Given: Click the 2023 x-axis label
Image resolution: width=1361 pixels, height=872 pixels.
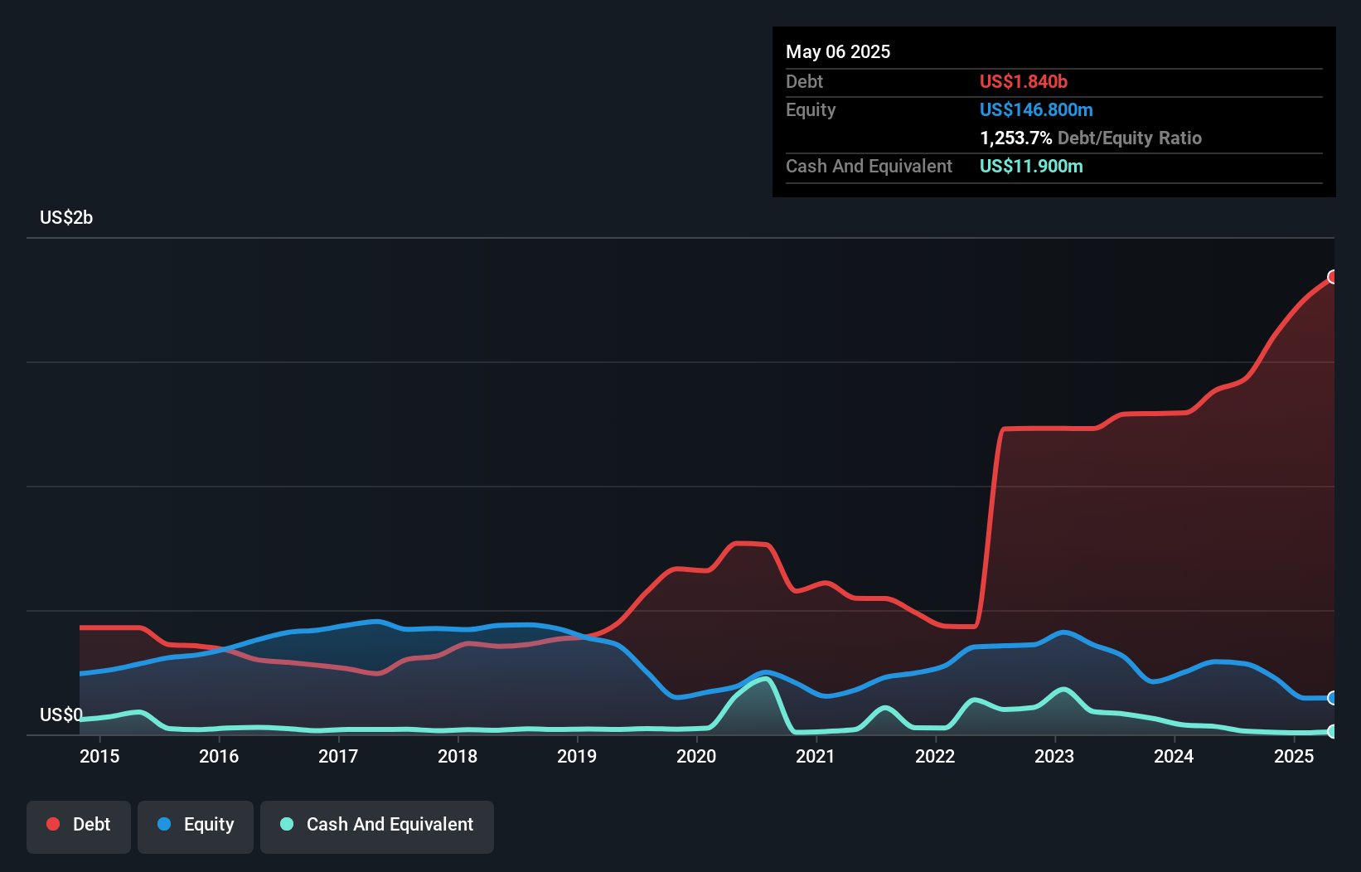Looking at the screenshot, I should click(1054, 756).
